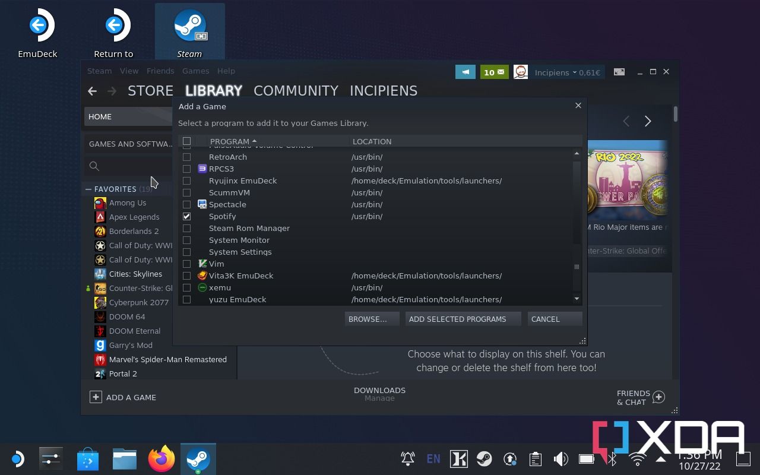
Task: Open the View menu
Action: coord(129,71)
